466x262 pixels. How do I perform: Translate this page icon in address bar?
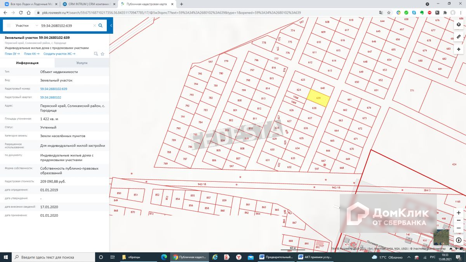(x=381, y=12)
